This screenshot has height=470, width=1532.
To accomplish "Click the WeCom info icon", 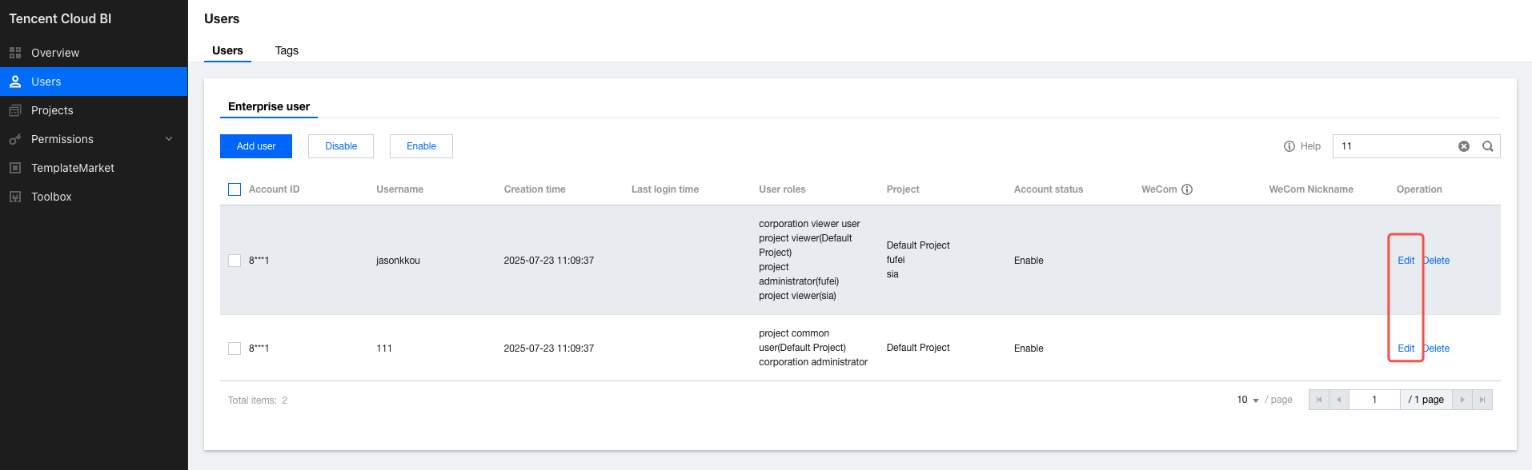I will point(1187,189).
